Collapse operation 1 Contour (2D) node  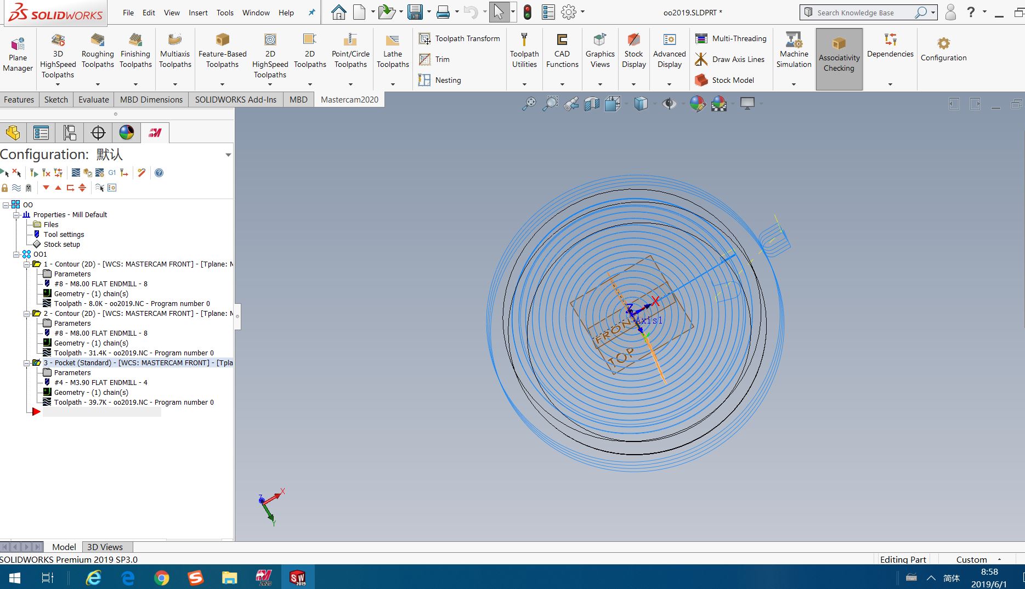tap(26, 264)
